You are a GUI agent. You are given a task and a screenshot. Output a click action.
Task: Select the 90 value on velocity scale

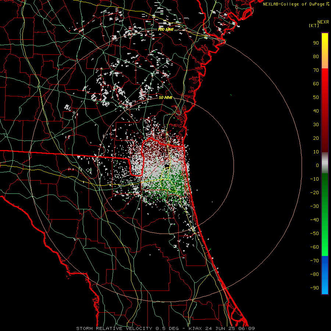pyautogui.click(x=316, y=43)
